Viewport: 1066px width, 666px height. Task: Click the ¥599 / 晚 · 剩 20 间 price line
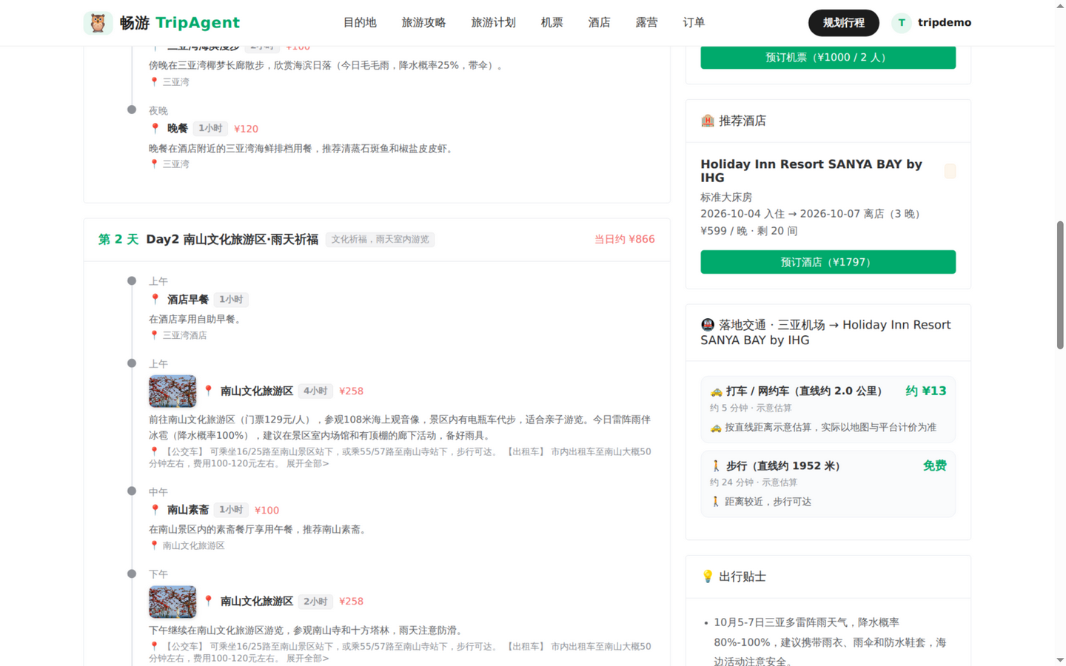coord(749,231)
